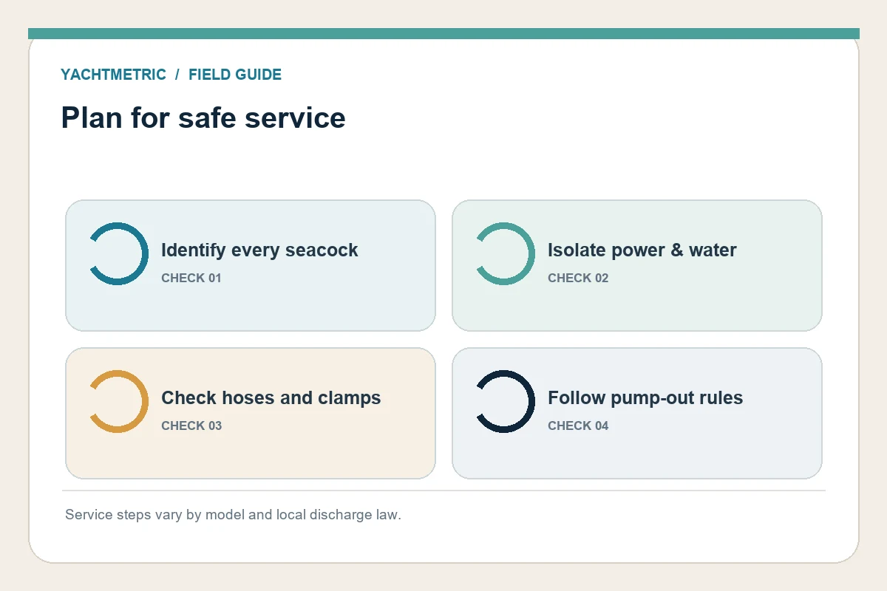Image resolution: width=887 pixels, height=591 pixels.
Task: Click the ring icon beside Identify every seacock
Action: click(118, 253)
